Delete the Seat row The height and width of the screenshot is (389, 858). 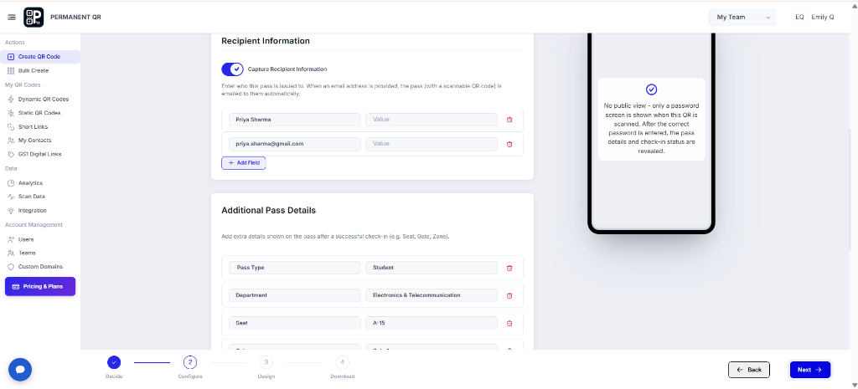point(509,324)
